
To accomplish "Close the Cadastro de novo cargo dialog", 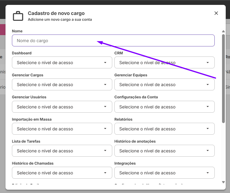I will pyautogui.click(x=216, y=13).
